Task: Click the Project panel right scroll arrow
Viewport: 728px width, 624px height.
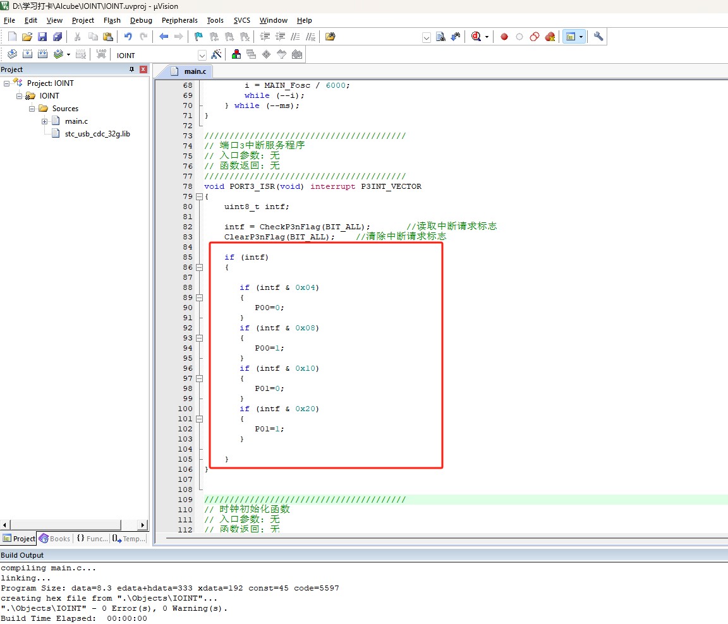Action: [143, 525]
